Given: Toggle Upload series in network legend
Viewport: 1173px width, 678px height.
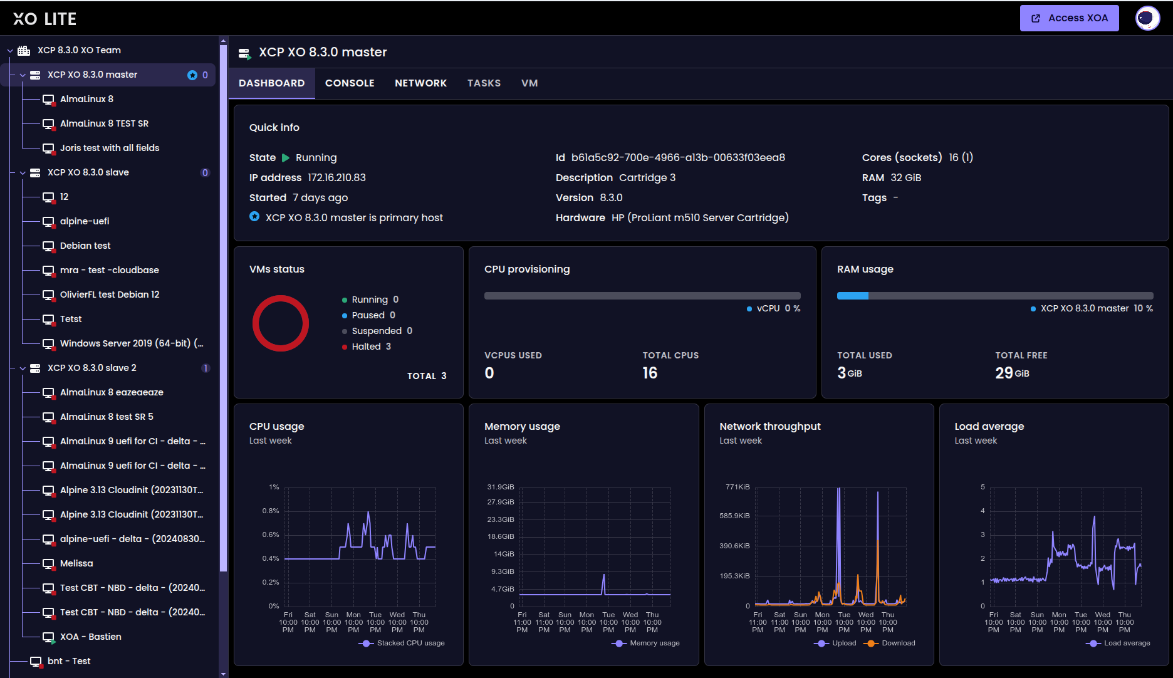Looking at the screenshot, I should coord(835,643).
